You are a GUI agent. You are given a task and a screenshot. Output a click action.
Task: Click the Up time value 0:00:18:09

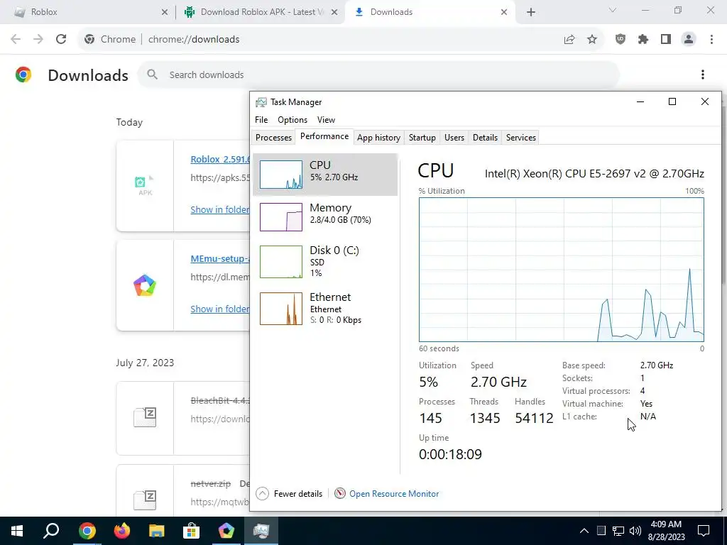click(450, 454)
